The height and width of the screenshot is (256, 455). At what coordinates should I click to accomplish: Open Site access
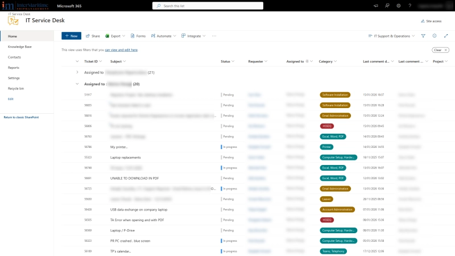point(431,21)
